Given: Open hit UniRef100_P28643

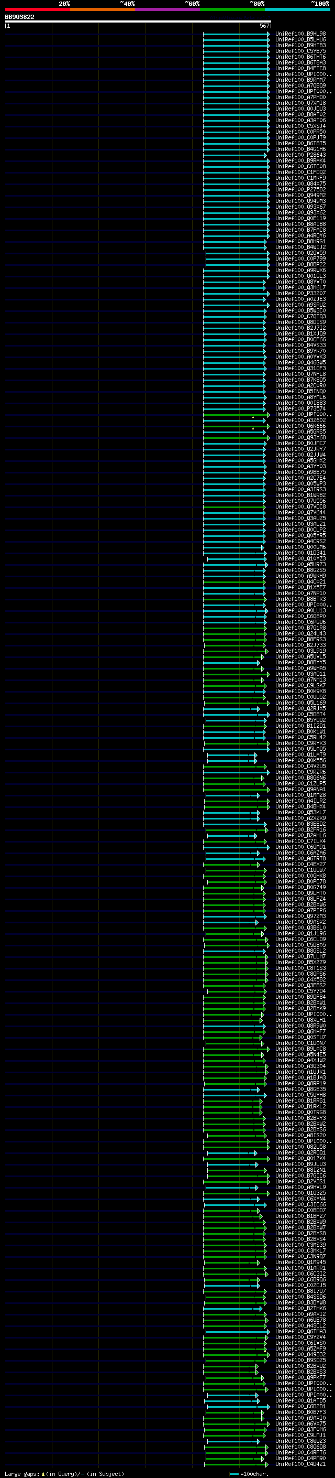Looking at the screenshot, I should 300,155.
